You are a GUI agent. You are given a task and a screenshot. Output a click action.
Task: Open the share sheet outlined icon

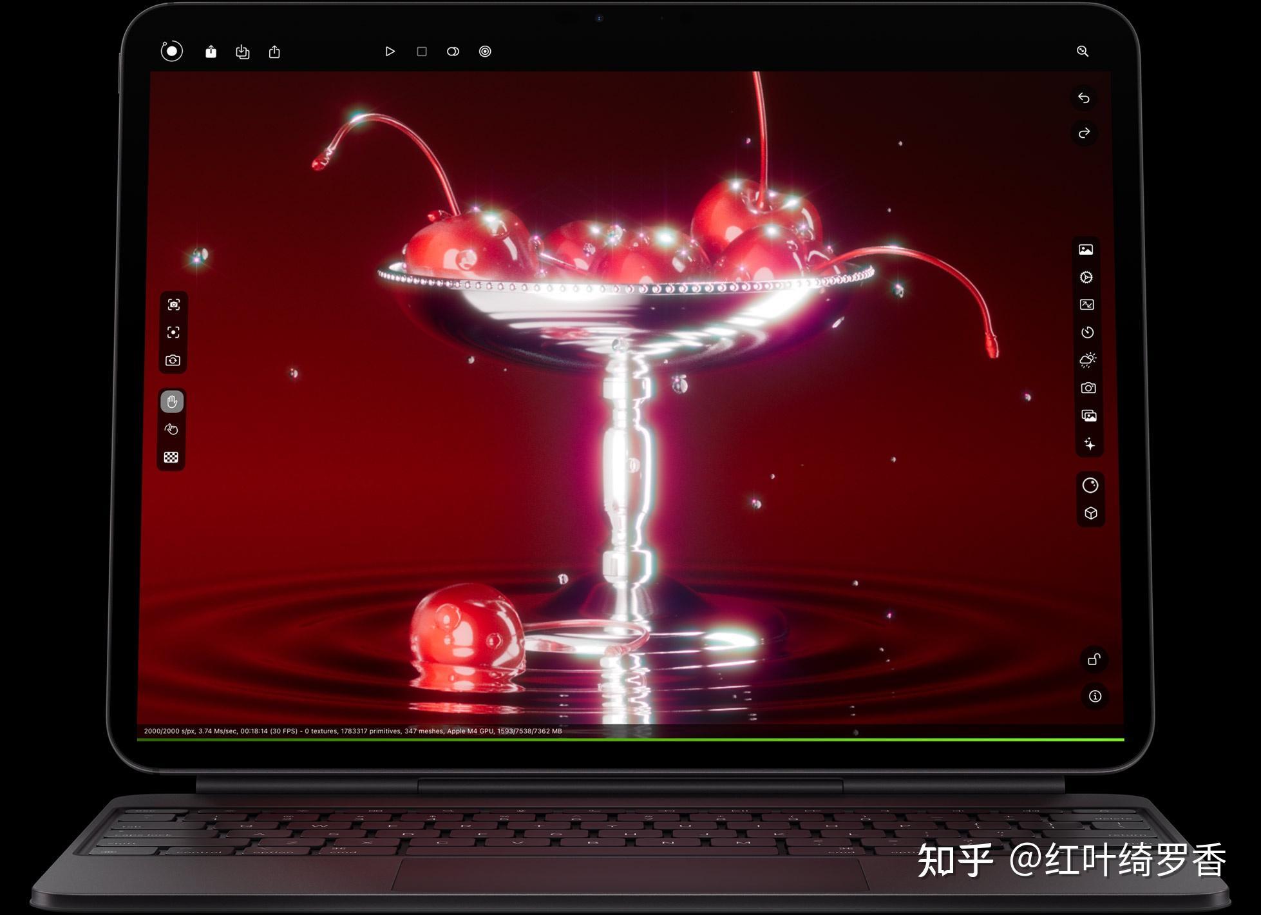(x=274, y=52)
